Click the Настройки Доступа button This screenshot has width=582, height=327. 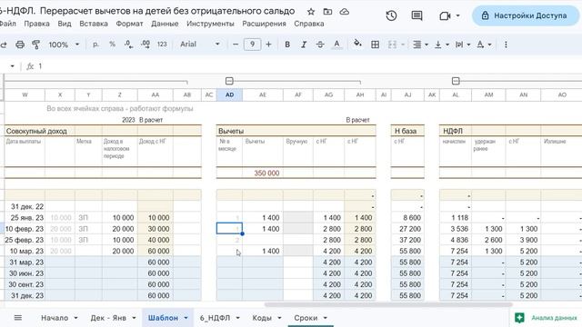pyautogui.click(x=526, y=15)
